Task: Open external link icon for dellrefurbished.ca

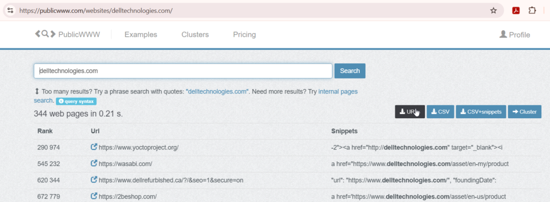Action: coord(93,179)
